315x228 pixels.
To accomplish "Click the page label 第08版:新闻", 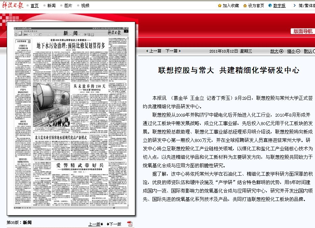I will click(19, 222).
